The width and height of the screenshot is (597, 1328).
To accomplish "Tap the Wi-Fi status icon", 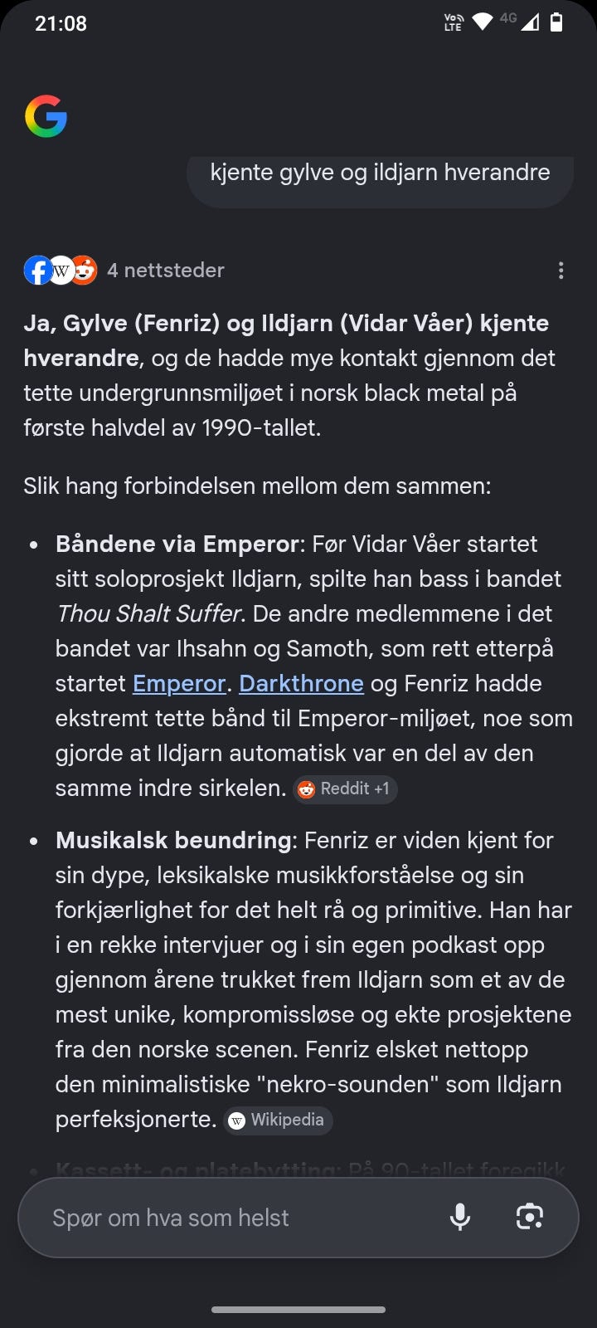I will pos(482,22).
